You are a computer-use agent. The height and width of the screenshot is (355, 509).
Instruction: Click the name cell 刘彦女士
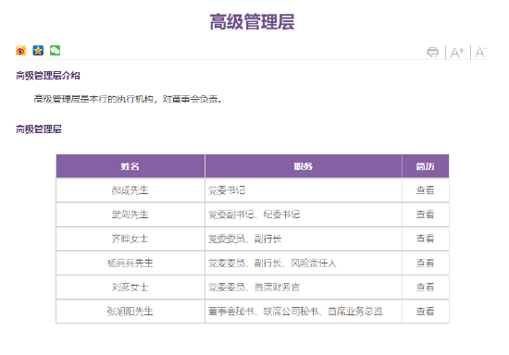(x=130, y=288)
